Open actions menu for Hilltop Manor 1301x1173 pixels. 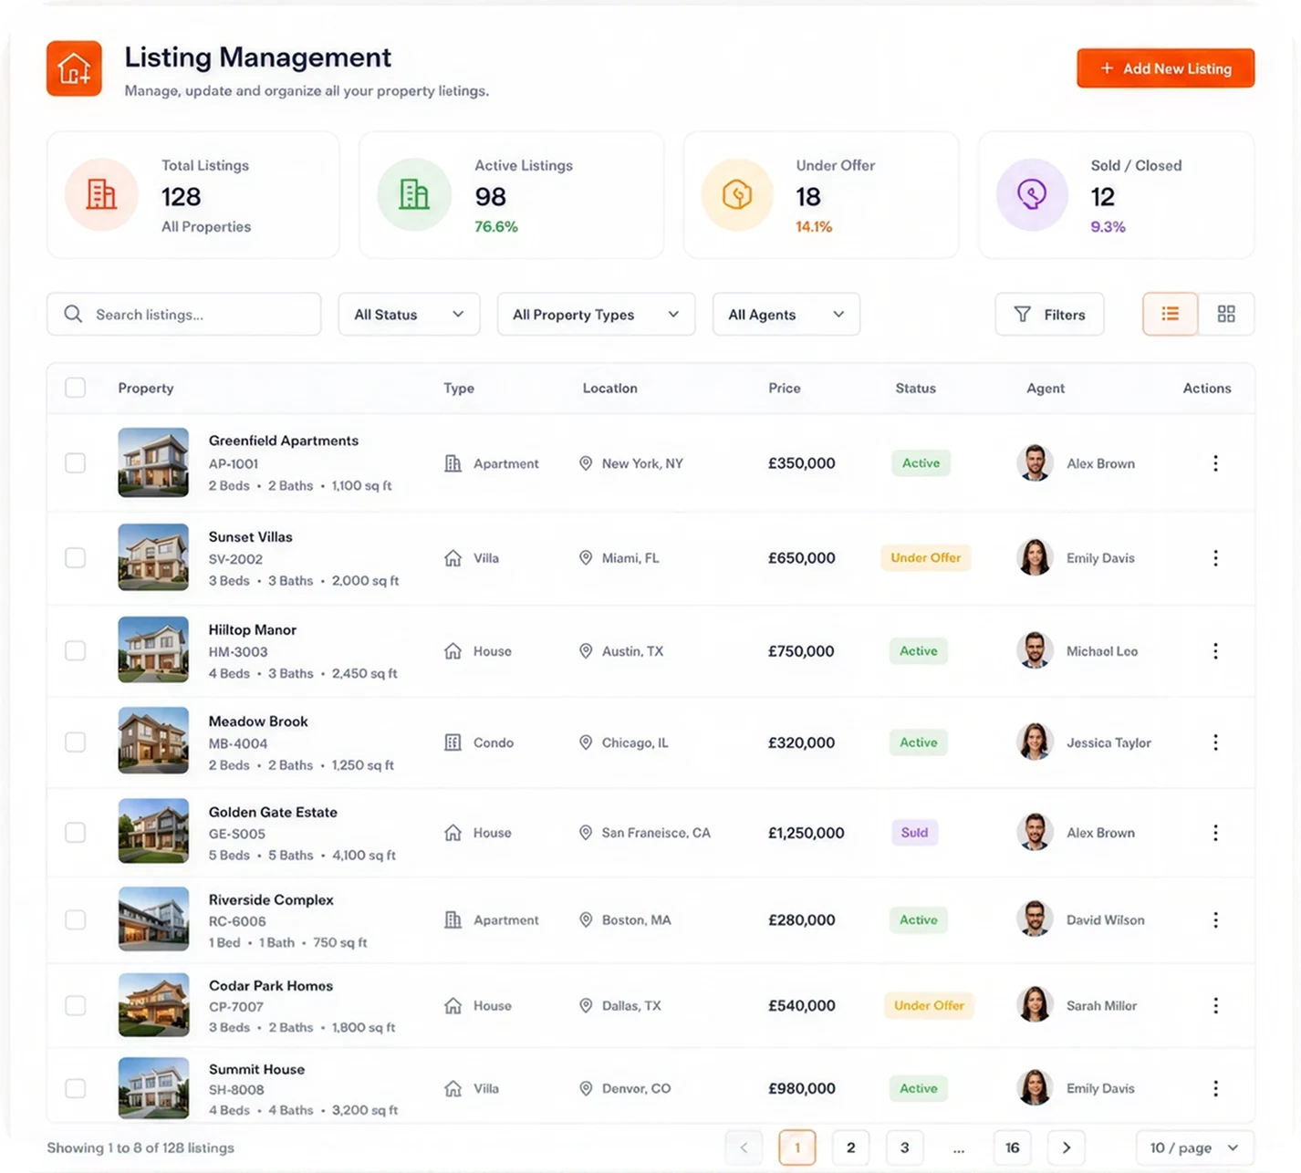1215,651
